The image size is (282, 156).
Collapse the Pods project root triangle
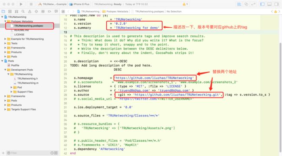click(x=2, y=61)
